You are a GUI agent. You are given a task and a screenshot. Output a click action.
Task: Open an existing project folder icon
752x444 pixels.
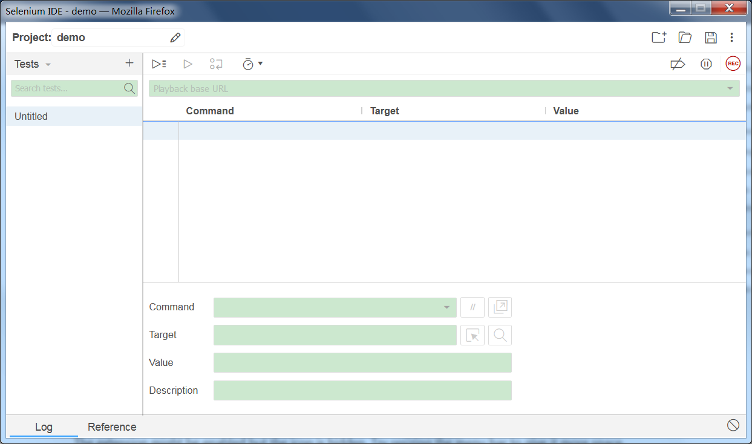click(685, 38)
